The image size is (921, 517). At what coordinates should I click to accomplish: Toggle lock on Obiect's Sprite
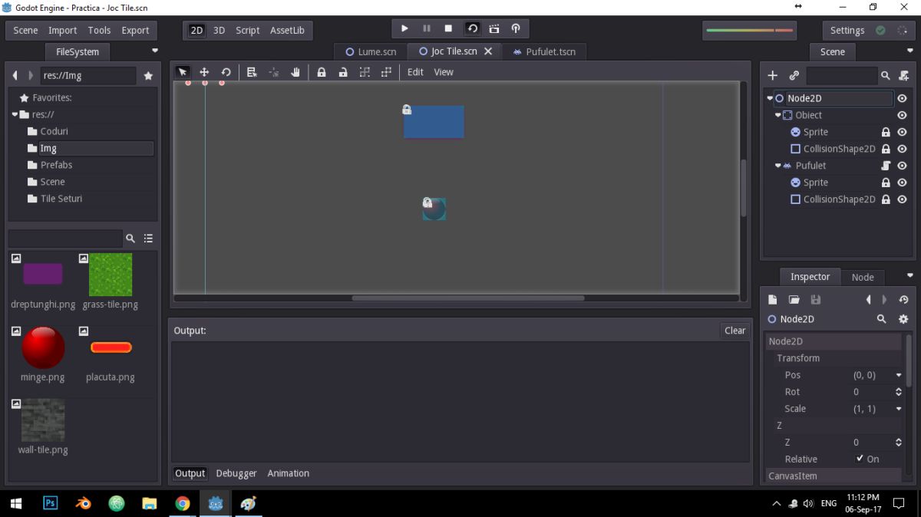886,132
